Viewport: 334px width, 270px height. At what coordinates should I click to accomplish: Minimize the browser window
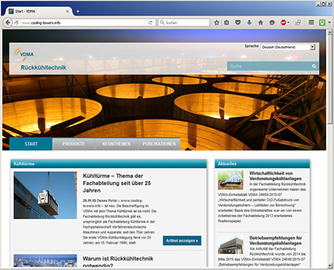coord(318,3)
